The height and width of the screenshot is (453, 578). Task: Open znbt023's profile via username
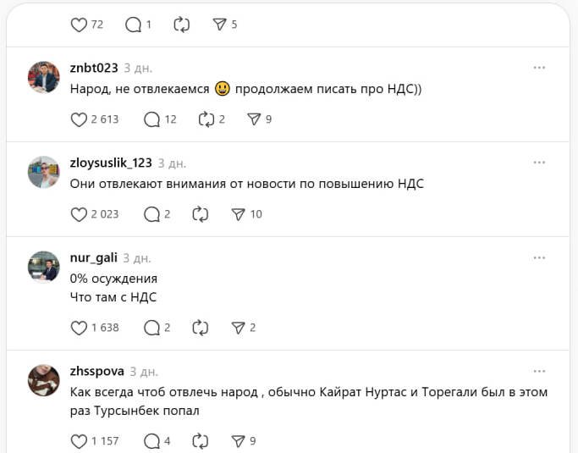pyautogui.click(x=93, y=68)
